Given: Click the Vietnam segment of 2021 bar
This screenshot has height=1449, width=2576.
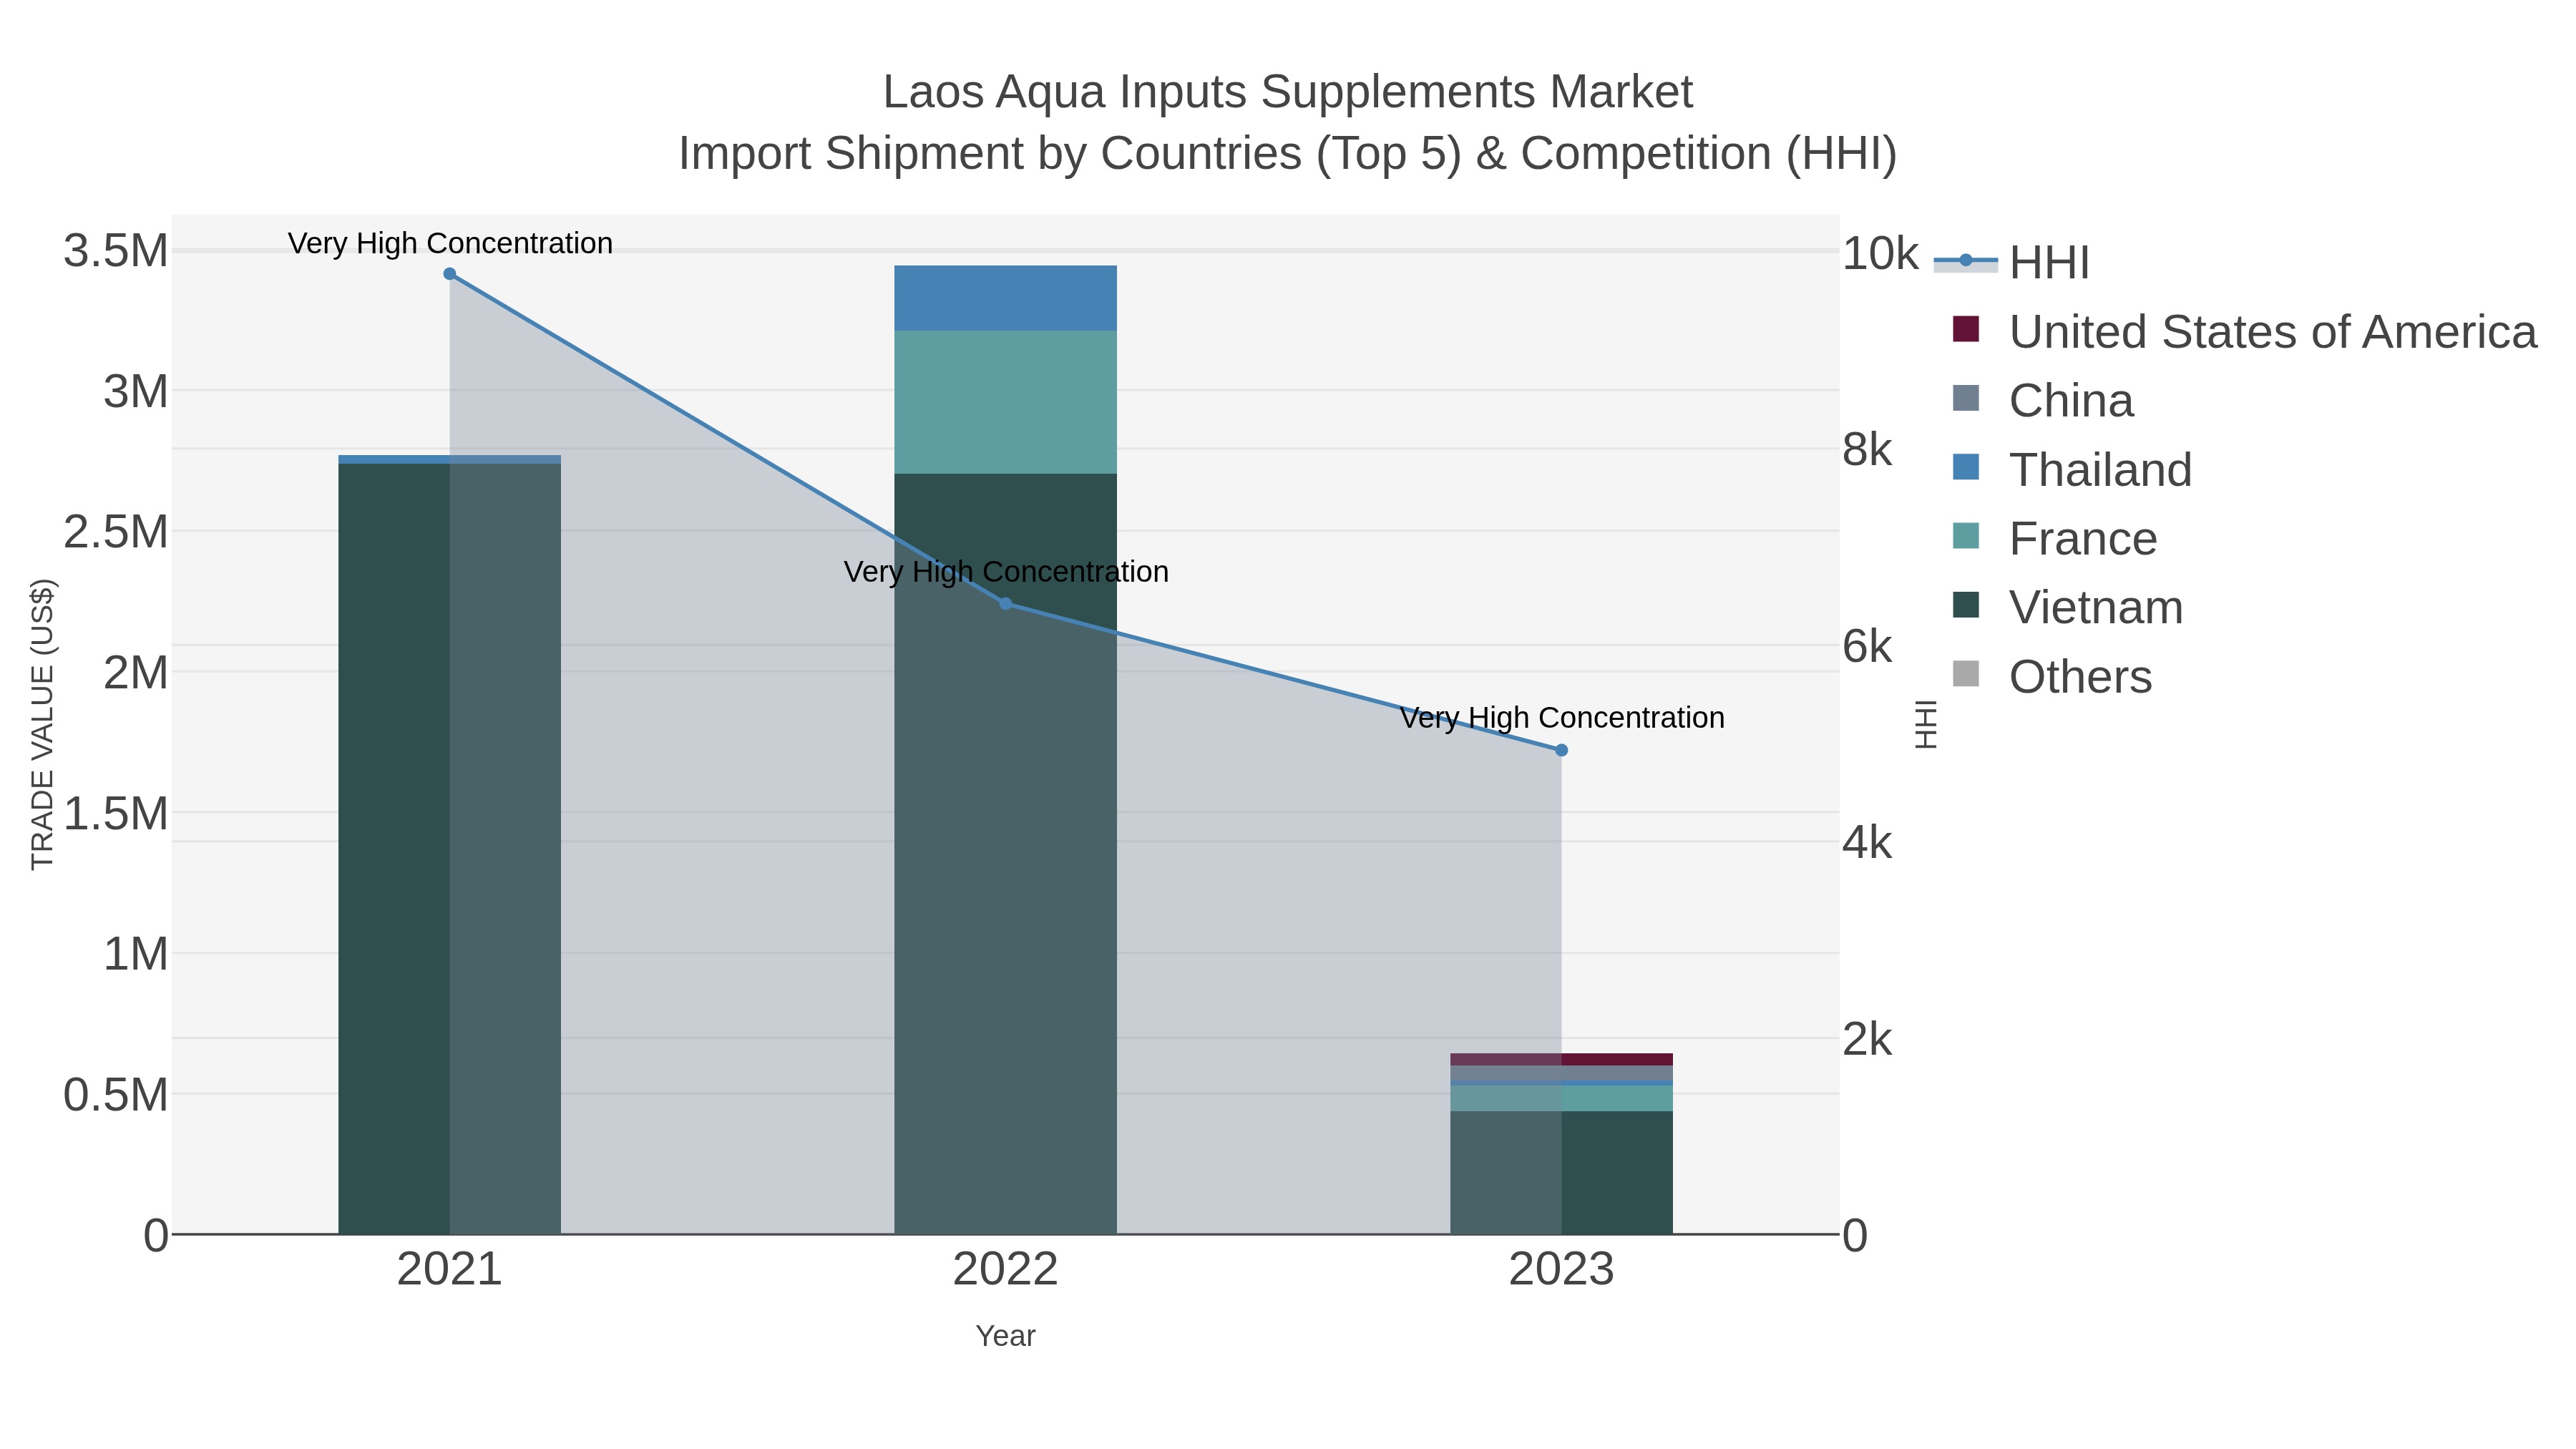Looking at the screenshot, I should click(x=450, y=848).
